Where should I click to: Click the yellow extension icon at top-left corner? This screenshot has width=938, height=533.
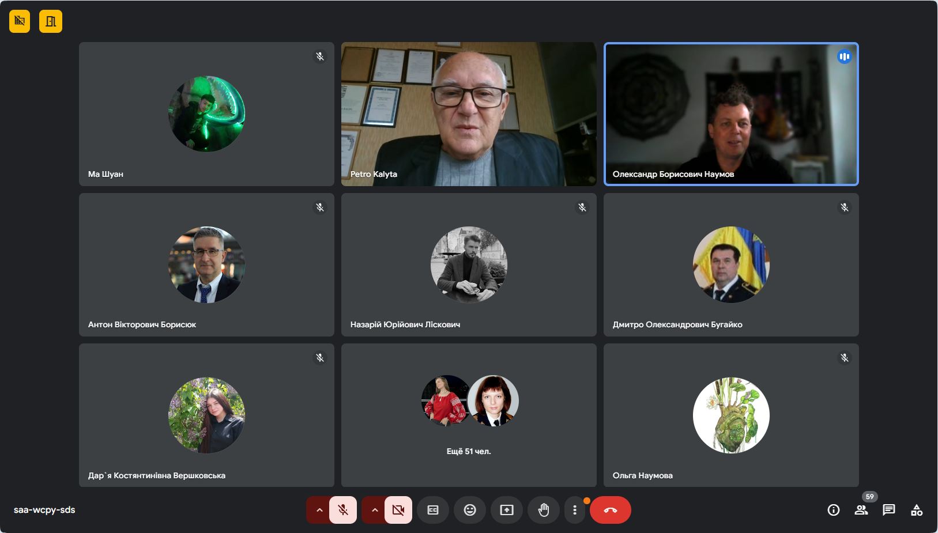[20, 21]
